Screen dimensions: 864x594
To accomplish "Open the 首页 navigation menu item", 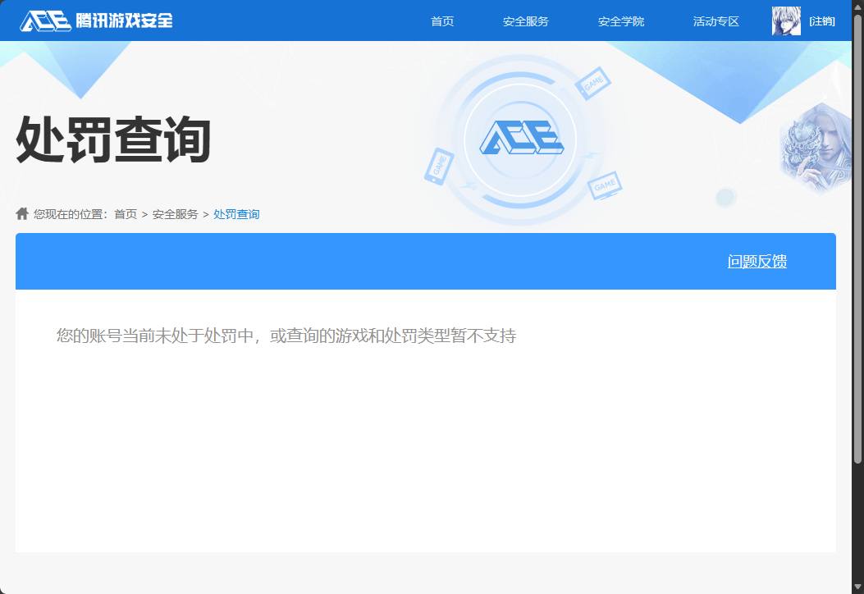I will [x=442, y=21].
